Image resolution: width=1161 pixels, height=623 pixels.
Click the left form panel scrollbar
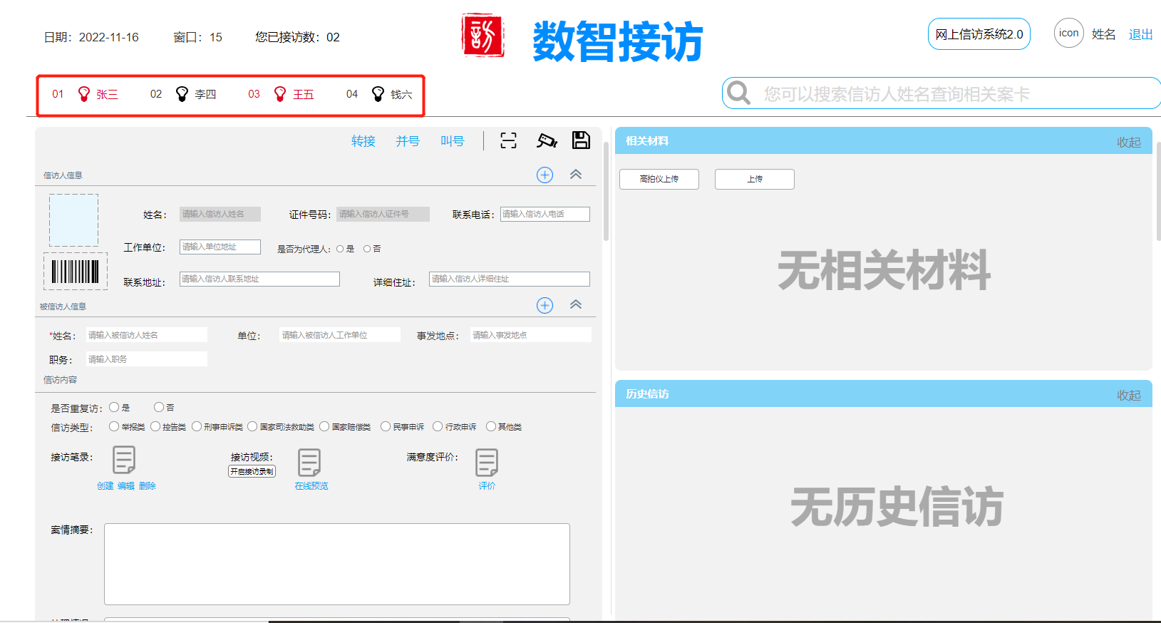tap(607, 191)
